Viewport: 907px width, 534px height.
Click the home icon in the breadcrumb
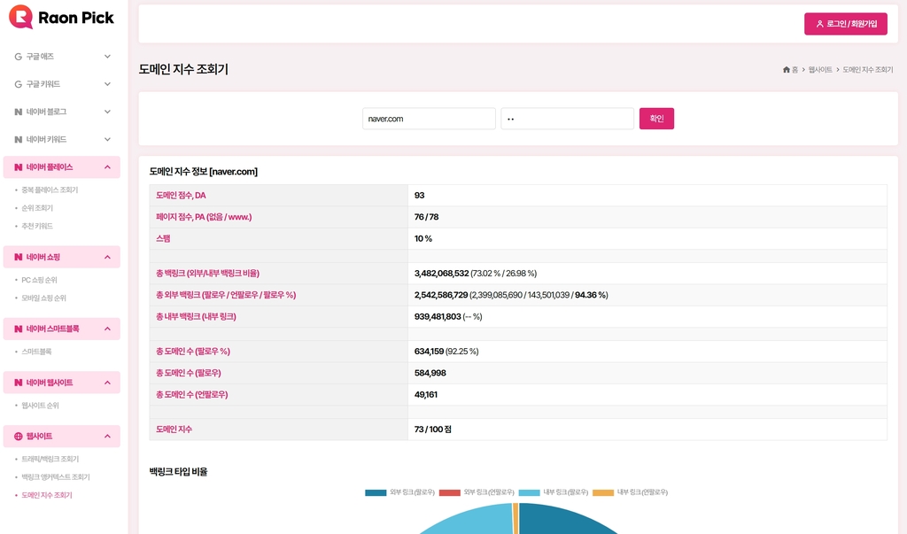(787, 70)
